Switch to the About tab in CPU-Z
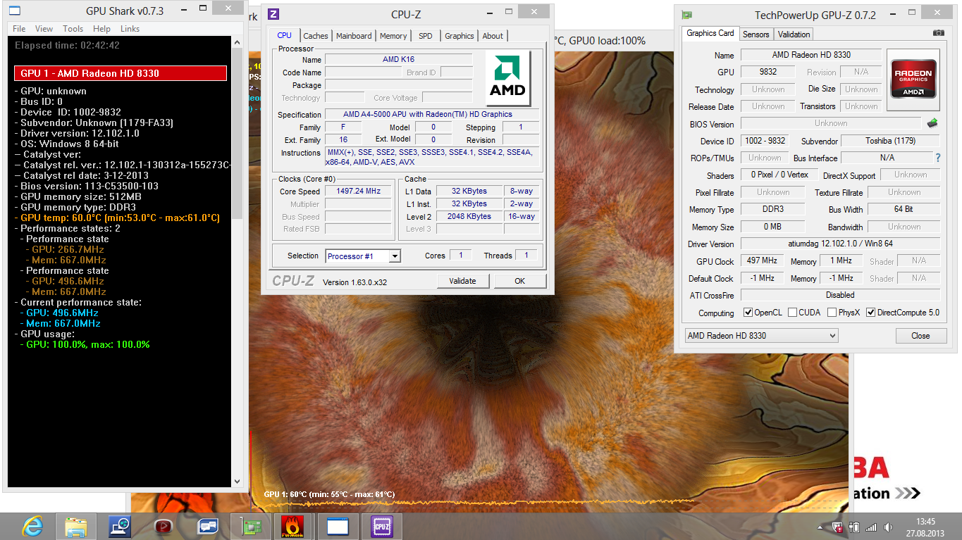962x540 pixels. coord(493,36)
